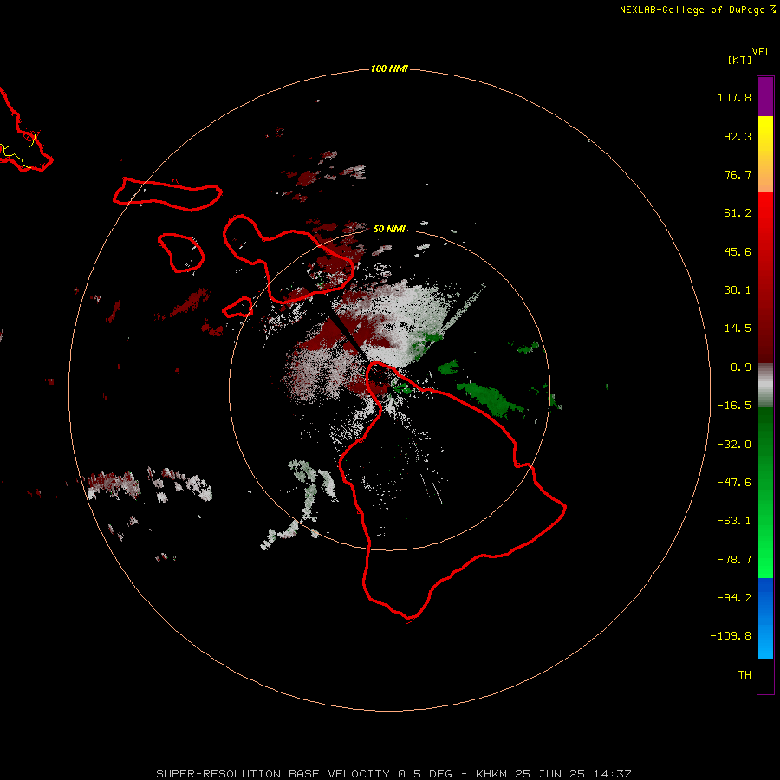Click the 92.3 velocity scale value
Image resolution: width=780 pixels, height=780 pixels.
pyautogui.click(x=738, y=136)
